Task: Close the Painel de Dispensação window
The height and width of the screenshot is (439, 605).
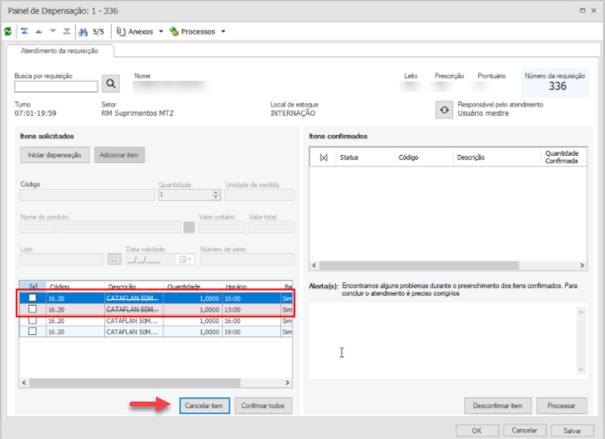Action: point(594,11)
